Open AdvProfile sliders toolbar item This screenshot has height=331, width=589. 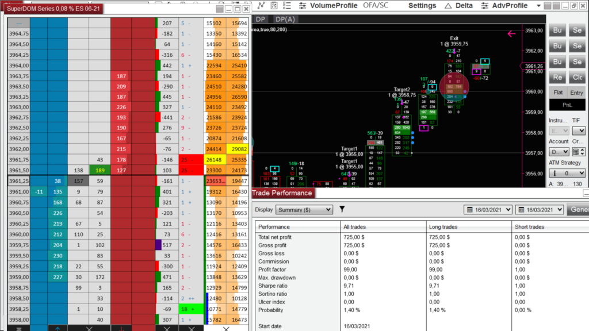click(504, 5)
